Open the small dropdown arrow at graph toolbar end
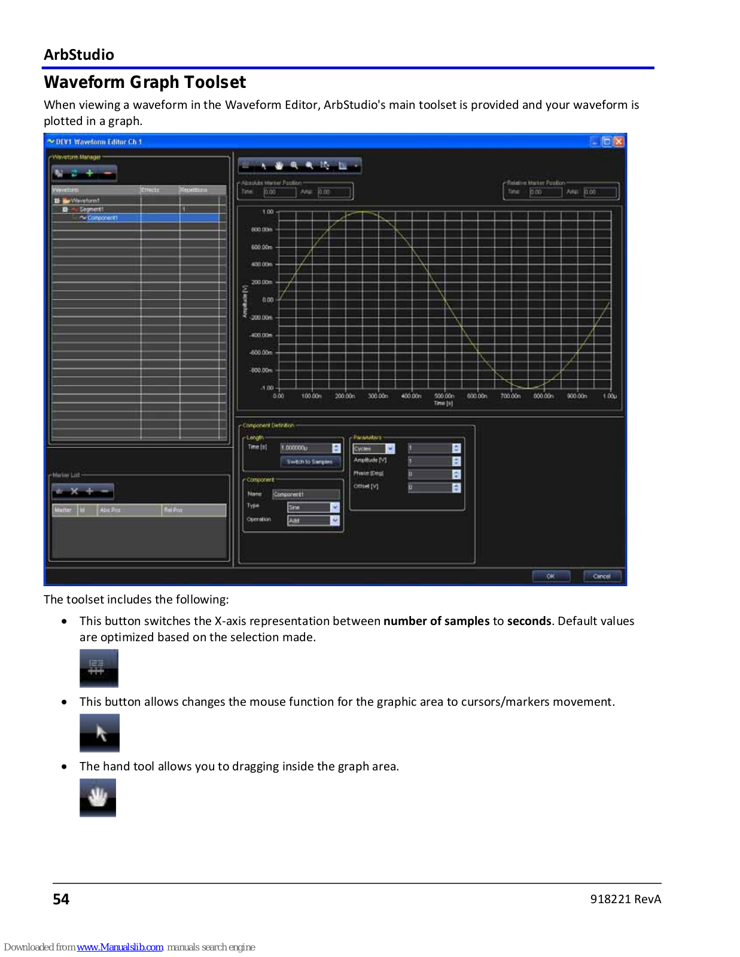Viewport: 740px width, 957px height. pyautogui.click(x=356, y=166)
